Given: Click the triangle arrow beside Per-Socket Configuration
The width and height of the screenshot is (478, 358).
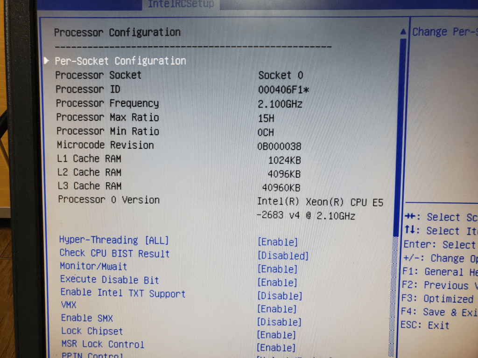Looking at the screenshot, I should 47,61.
